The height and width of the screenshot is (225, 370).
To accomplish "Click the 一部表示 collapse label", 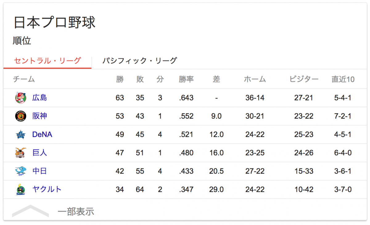I will click(76, 211).
